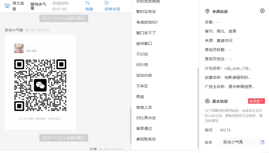Select quick reply 暂时没有店

pos(146,12)
